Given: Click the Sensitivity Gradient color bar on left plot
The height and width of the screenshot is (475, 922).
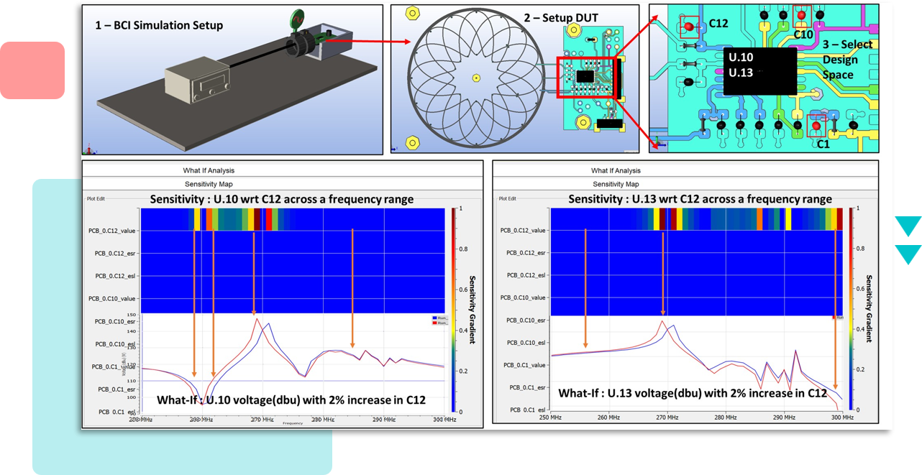Looking at the screenshot, I should point(452,309).
